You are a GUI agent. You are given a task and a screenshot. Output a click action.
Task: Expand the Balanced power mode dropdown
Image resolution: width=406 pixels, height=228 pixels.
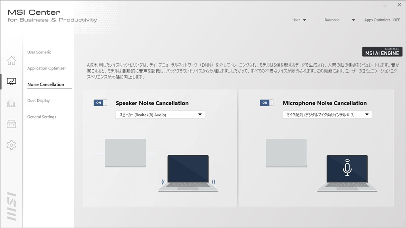coord(340,20)
